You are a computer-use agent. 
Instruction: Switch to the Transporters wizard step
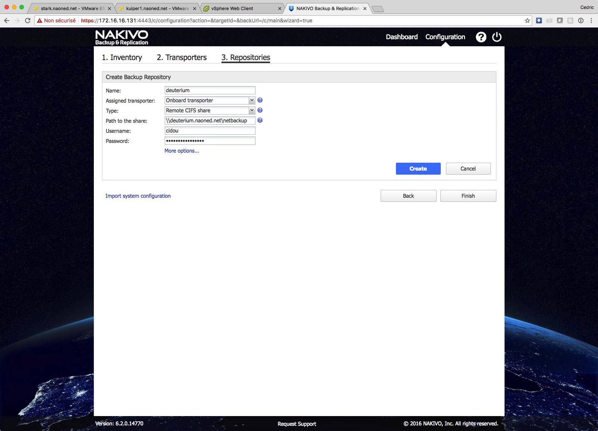click(182, 57)
